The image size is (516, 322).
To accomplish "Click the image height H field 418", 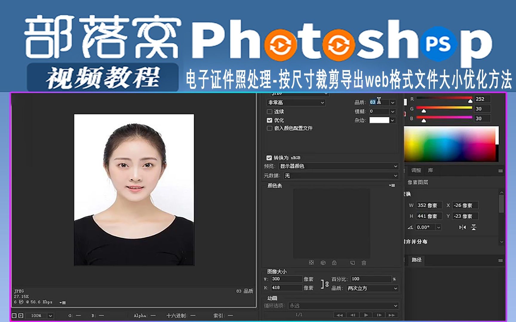I will (287, 288).
